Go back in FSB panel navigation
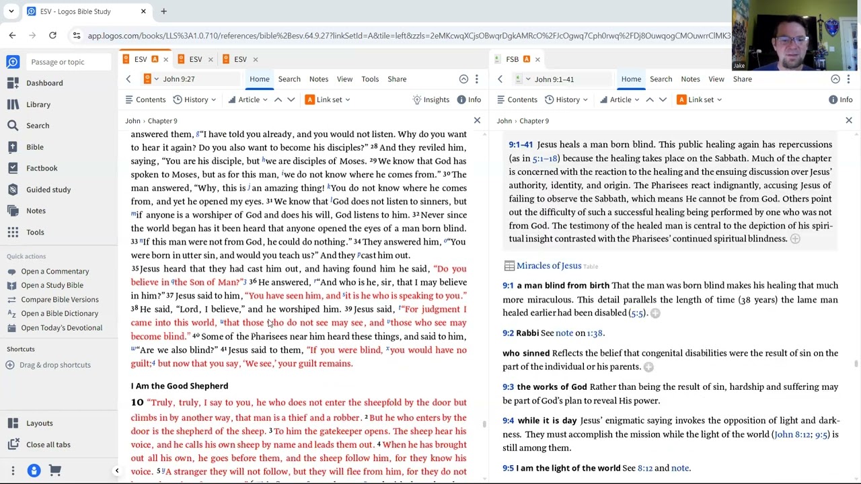 pos(500,79)
